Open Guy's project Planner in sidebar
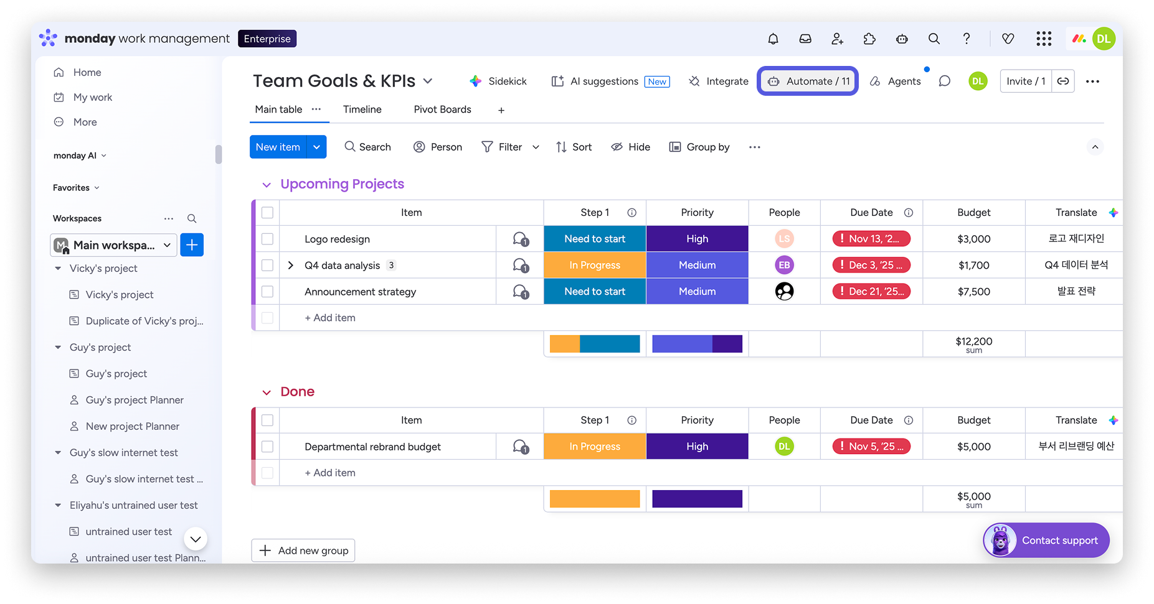This screenshot has width=1154, height=604. (x=135, y=400)
